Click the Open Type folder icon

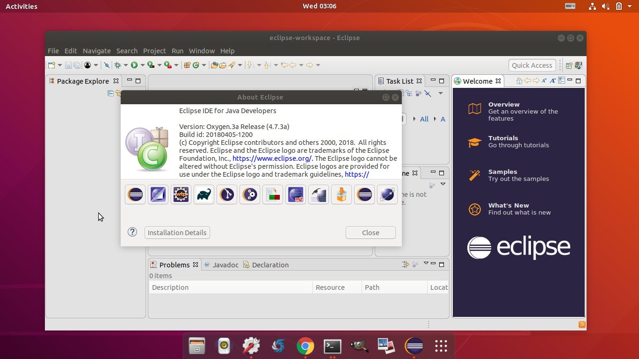pos(214,65)
